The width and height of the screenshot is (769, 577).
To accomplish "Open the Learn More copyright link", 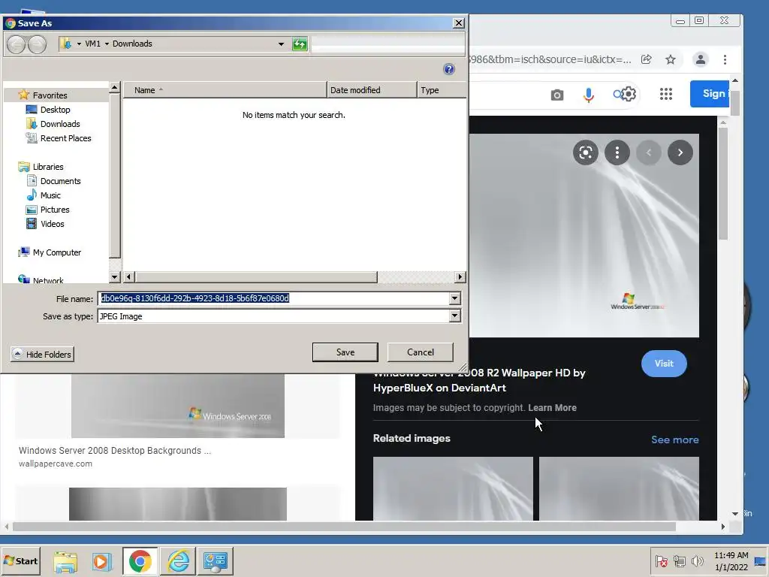I will 552,408.
